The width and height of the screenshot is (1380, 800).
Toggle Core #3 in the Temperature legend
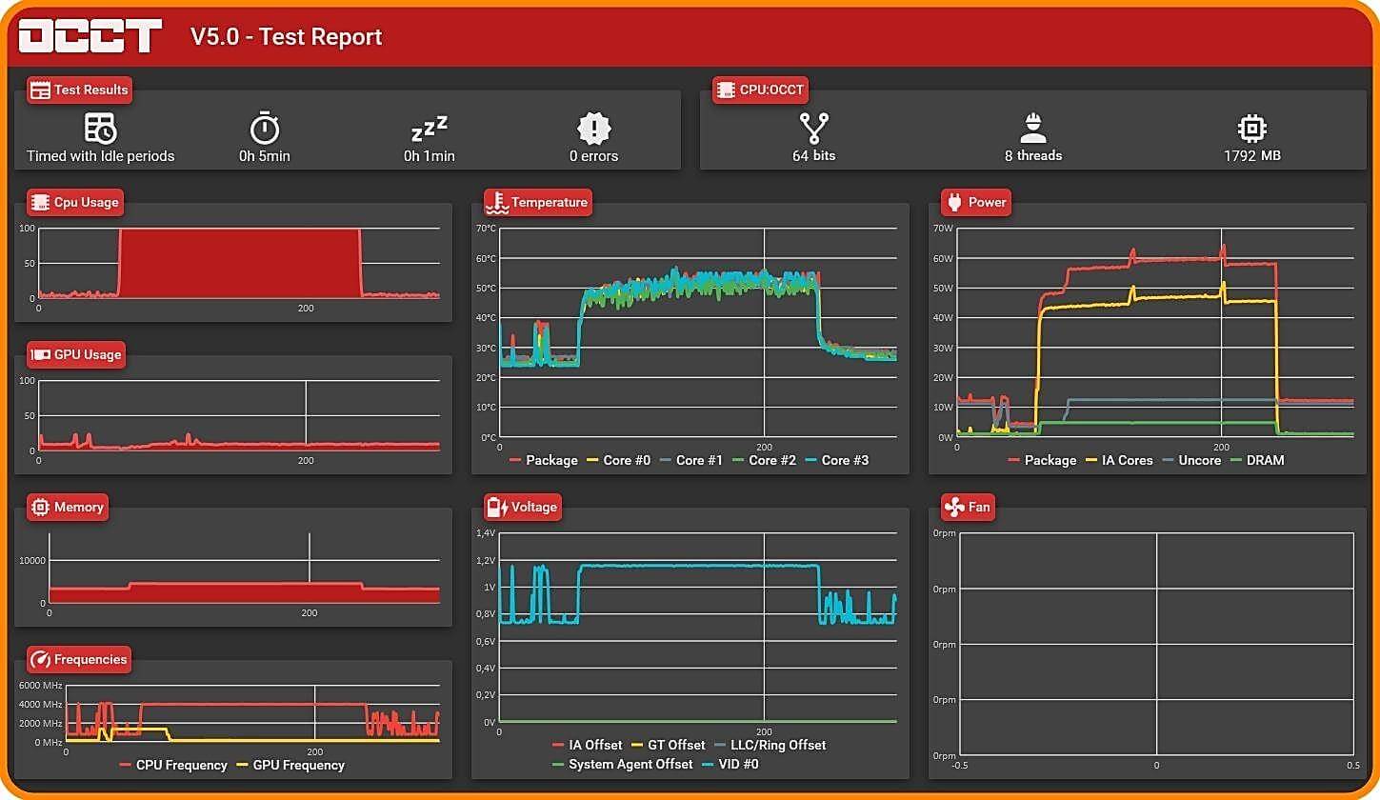click(837, 460)
